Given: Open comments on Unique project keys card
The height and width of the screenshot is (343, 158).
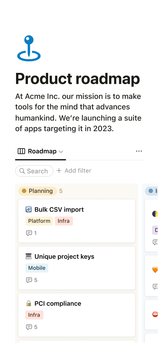Looking at the screenshot, I should tap(31, 280).
